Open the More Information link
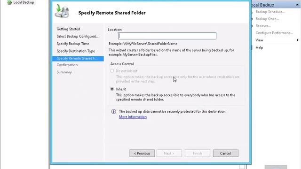This screenshot has width=301, height=169. (x=133, y=117)
